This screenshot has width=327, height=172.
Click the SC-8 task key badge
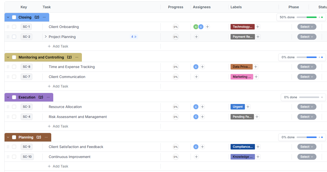pyautogui.click(x=26, y=67)
